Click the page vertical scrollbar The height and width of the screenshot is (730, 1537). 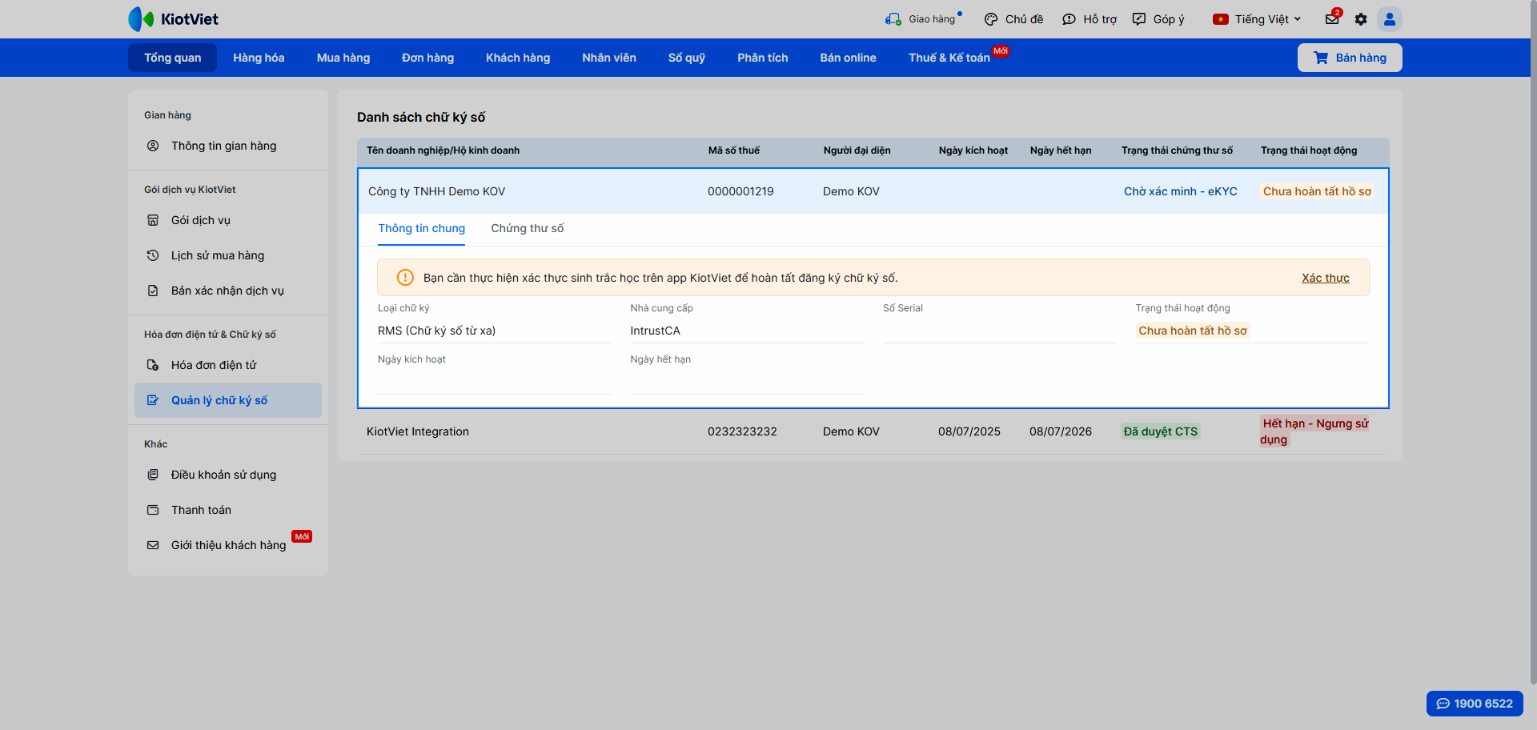pyautogui.click(x=1533, y=342)
